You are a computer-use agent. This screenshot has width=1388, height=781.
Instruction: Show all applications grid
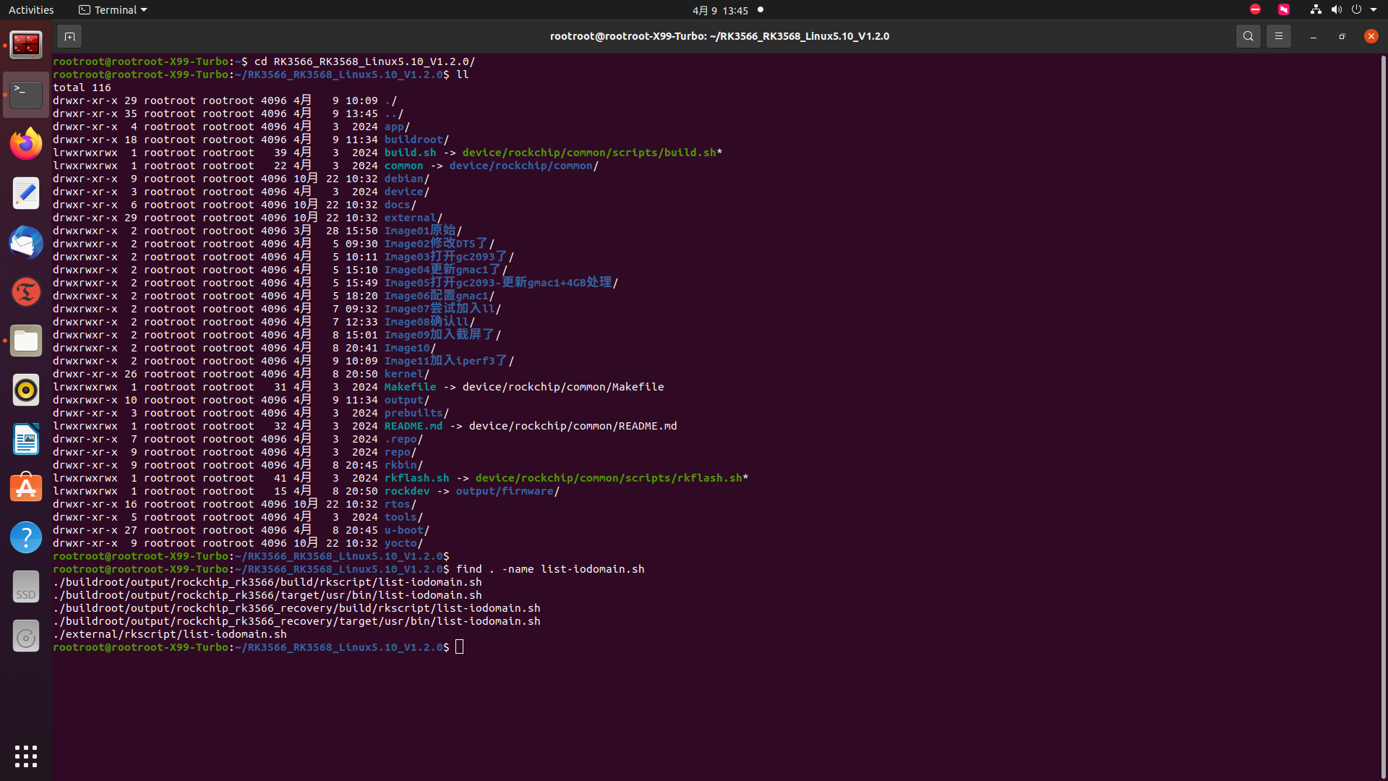26,756
